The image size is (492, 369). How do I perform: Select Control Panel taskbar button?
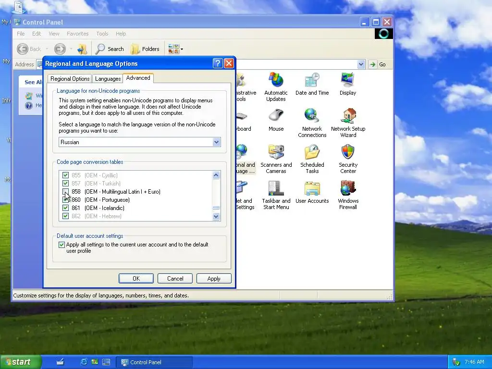[x=154, y=362]
